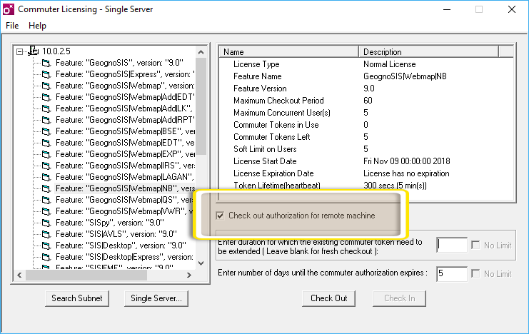Click the server icon next to 10.0.2.5
Viewport: 529px width, 334px height.
click(x=34, y=51)
